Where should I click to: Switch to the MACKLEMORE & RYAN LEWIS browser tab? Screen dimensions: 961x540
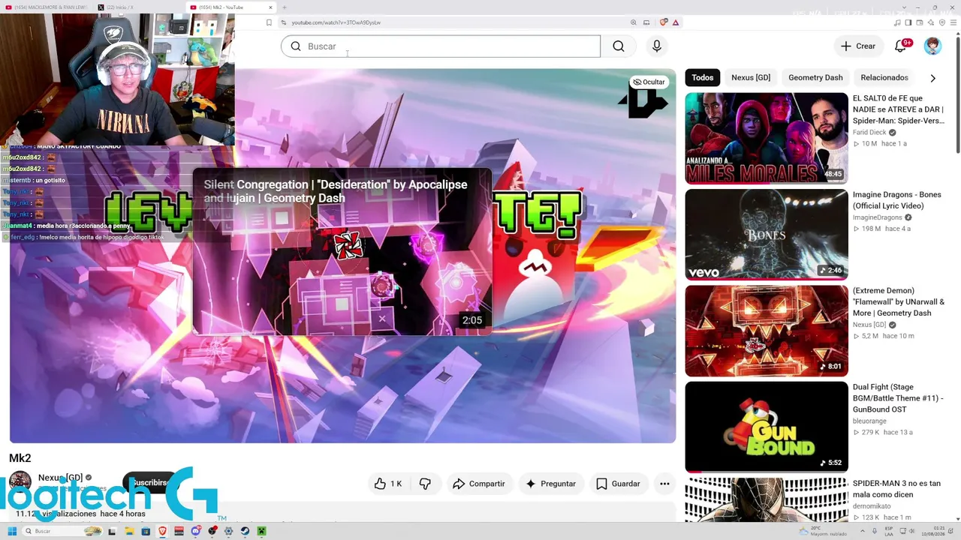tap(47, 7)
